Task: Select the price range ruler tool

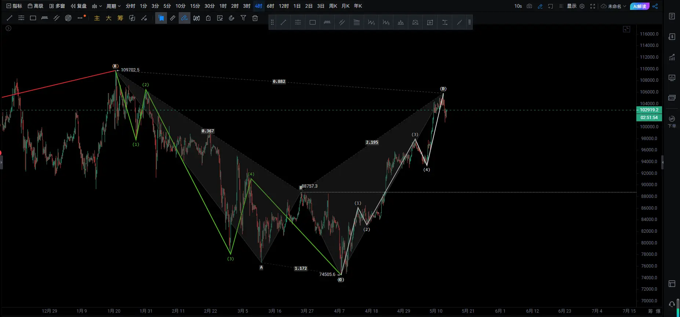Action: 45,18
